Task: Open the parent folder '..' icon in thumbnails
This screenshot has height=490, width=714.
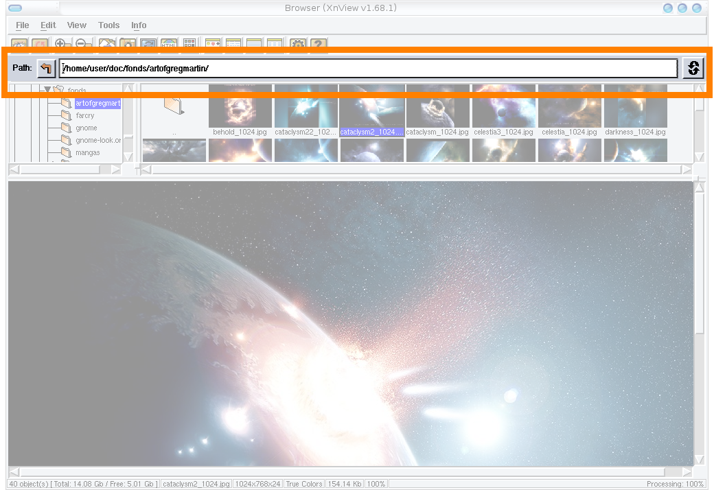Action: [x=174, y=106]
